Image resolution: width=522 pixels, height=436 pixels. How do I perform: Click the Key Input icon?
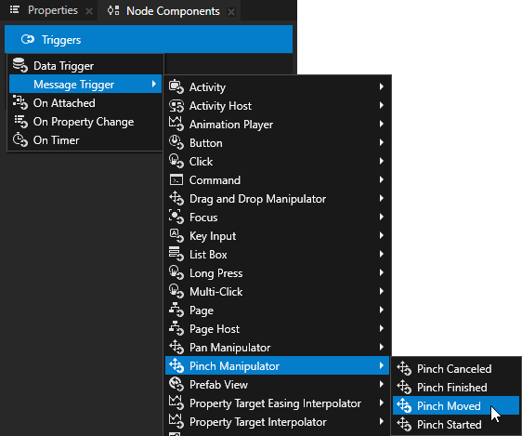176,235
